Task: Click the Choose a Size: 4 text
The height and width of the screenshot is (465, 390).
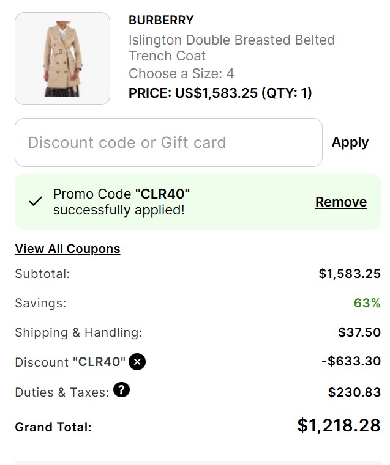Action: click(x=181, y=74)
